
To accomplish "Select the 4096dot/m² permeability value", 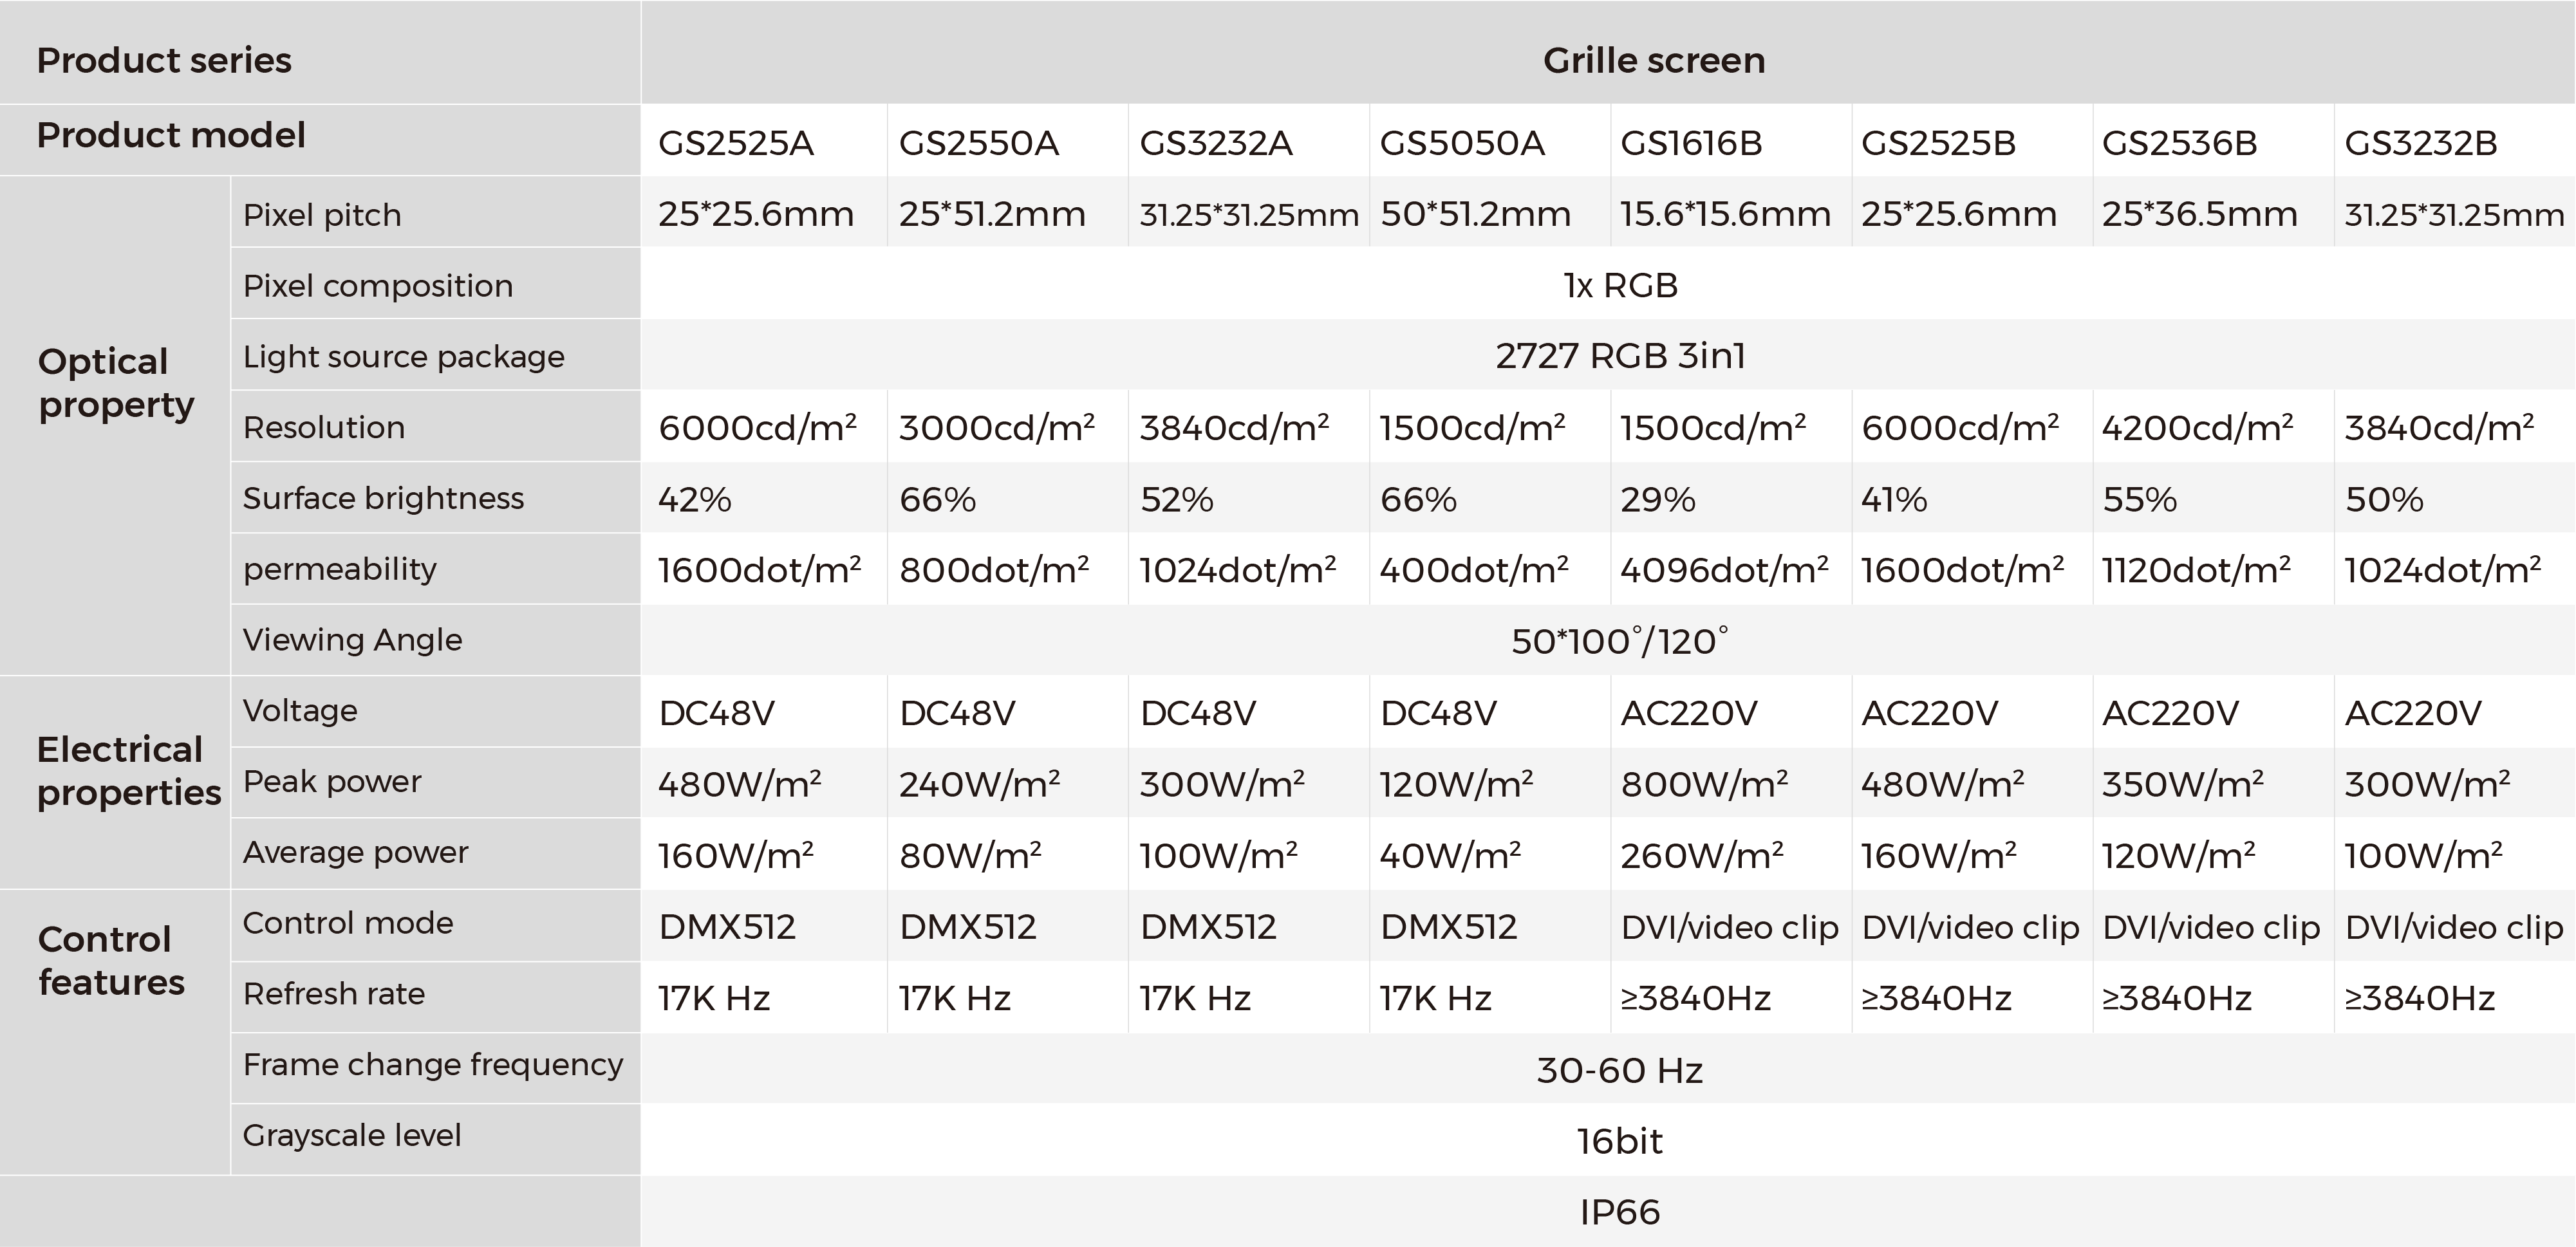I will point(1724,569).
